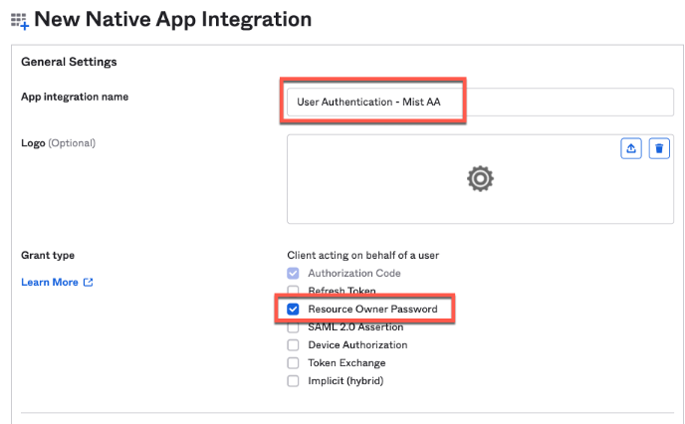Screen dimensions: 685x424
Task: Open the Learn More link
Action: click(x=50, y=283)
